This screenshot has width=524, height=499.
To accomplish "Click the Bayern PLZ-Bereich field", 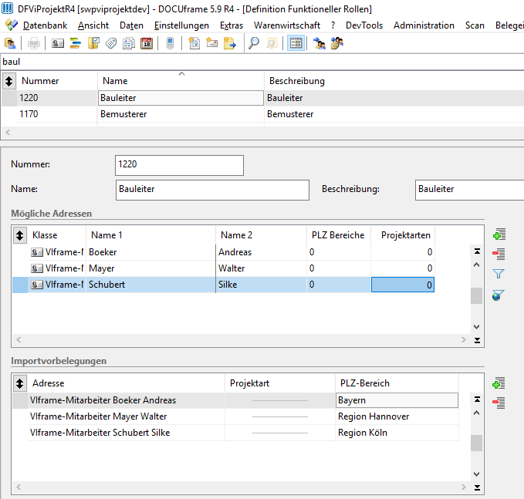I will click(397, 400).
